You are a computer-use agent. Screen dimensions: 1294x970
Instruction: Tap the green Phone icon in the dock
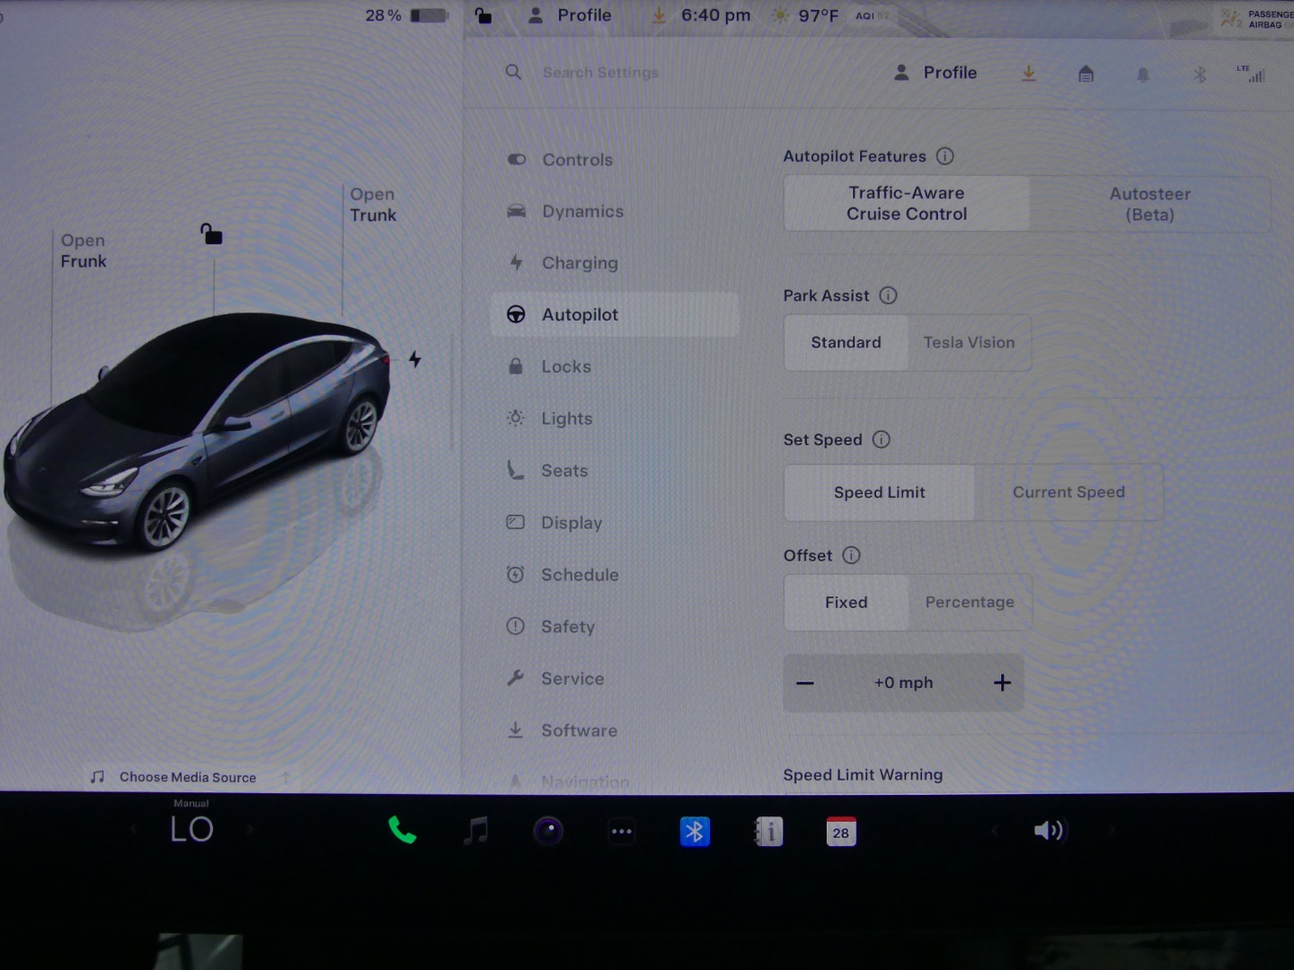pyautogui.click(x=402, y=831)
